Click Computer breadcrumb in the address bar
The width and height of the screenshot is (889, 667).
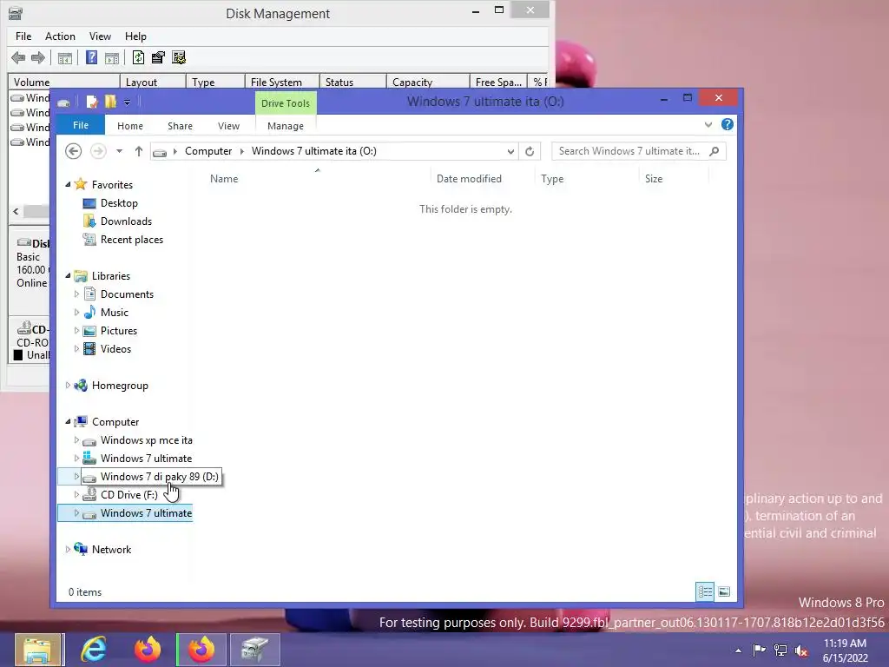pos(208,151)
